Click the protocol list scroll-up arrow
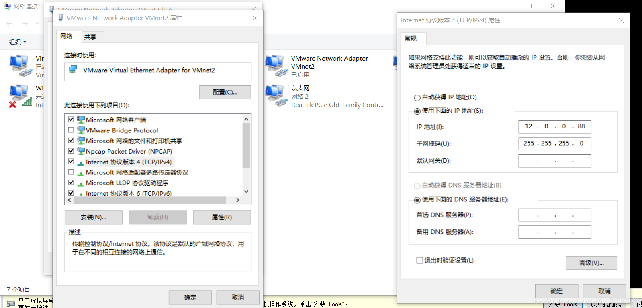The height and width of the screenshot is (308, 642). point(246,119)
